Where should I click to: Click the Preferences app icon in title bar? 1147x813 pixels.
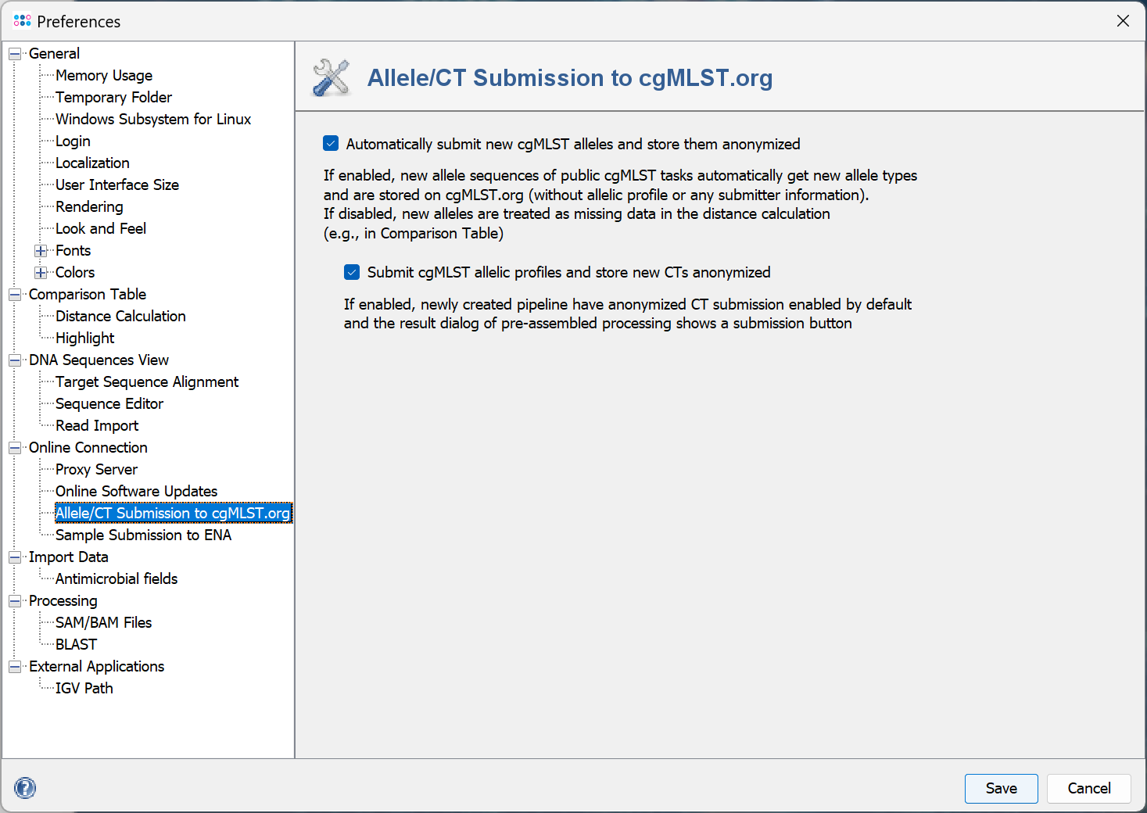coord(23,21)
